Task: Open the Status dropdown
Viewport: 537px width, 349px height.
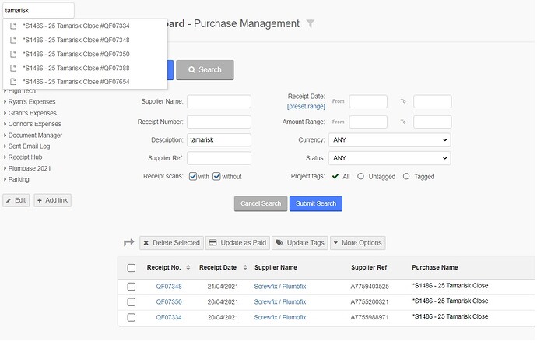Action: click(x=389, y=158)
